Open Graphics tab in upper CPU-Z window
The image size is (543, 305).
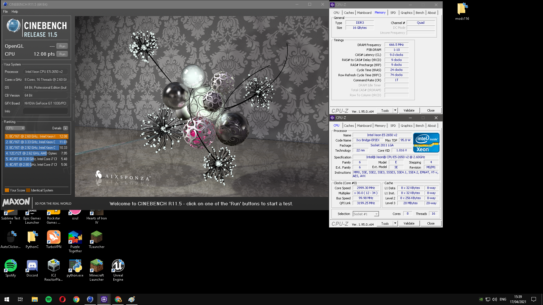406,13
